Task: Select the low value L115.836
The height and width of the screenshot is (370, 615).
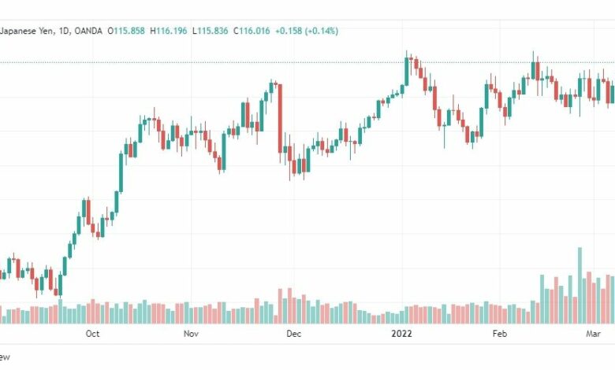Action: (x=211, y=31)
